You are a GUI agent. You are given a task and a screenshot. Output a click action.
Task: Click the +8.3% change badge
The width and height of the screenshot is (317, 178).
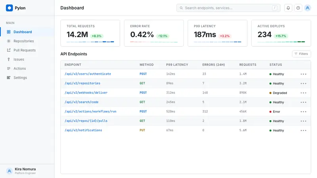(97, 36)
